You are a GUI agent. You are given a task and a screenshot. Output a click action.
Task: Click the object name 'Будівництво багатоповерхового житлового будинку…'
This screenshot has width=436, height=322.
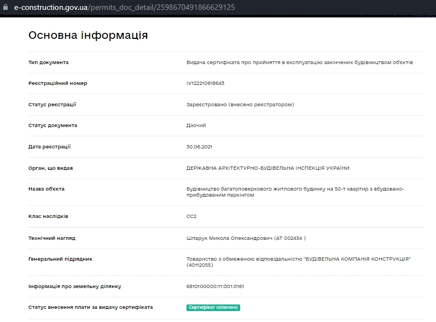pos(295,192)
